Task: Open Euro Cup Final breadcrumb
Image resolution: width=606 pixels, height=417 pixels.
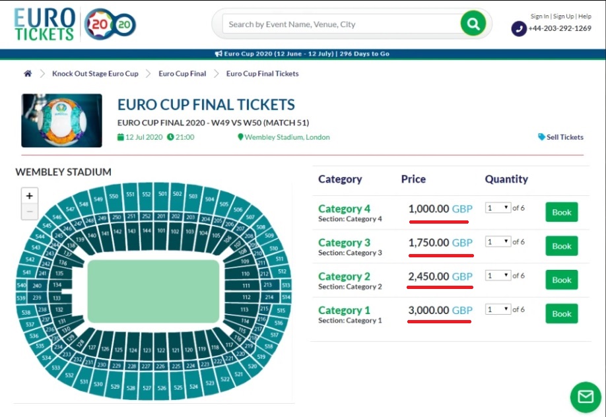Action: pyautogui.click(x=182, y=73)
